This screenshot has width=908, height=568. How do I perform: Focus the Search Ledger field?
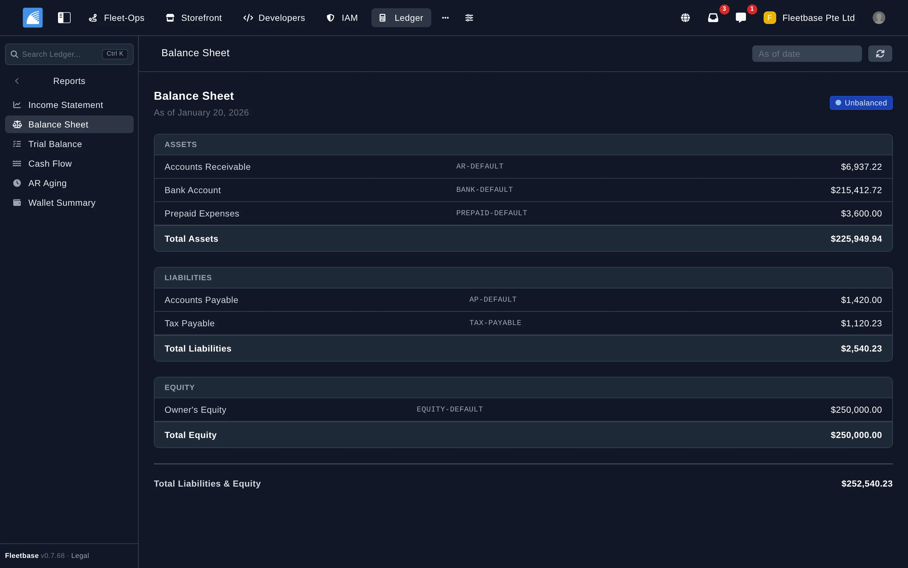69,54
